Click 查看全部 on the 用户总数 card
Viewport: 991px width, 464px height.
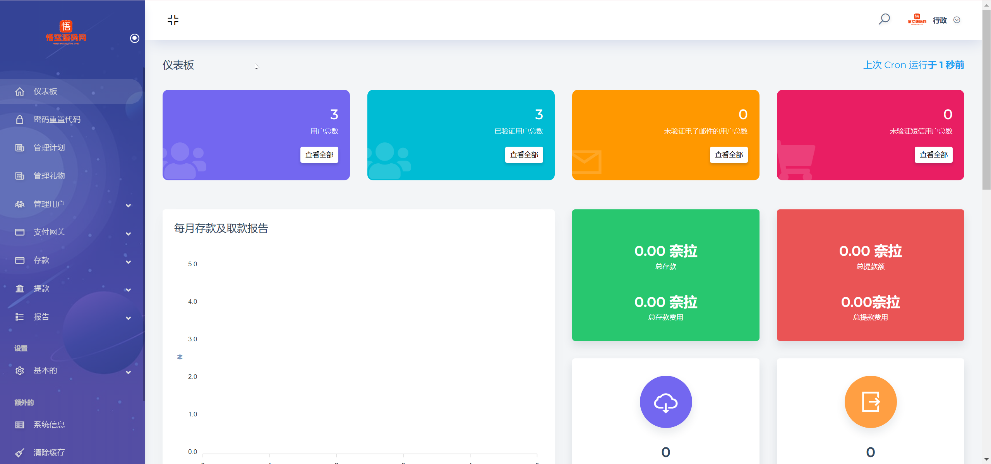click(319, 155)
